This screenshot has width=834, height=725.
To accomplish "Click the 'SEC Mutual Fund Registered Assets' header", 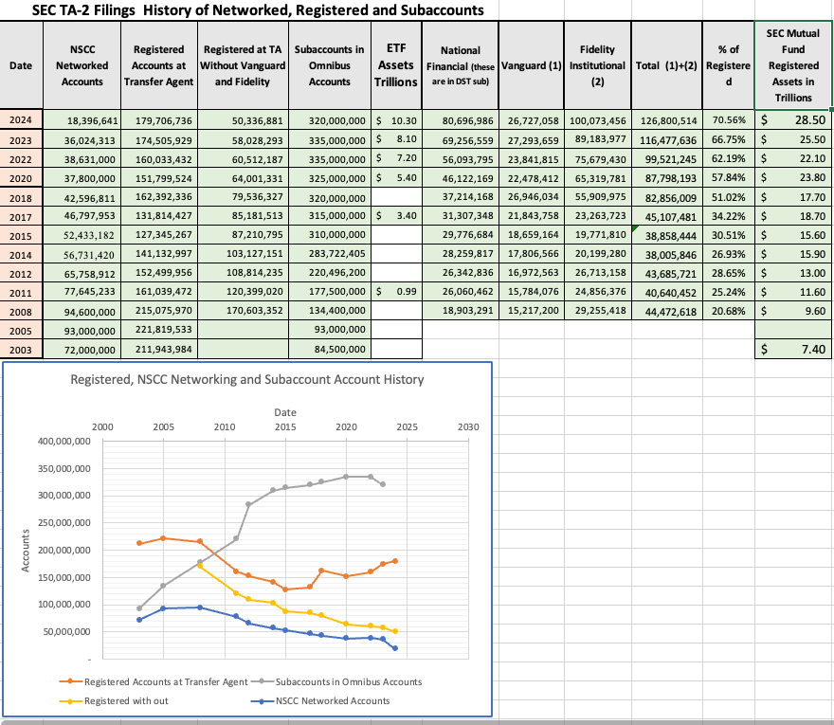I will pyautogui.click(x=792, y=65).
